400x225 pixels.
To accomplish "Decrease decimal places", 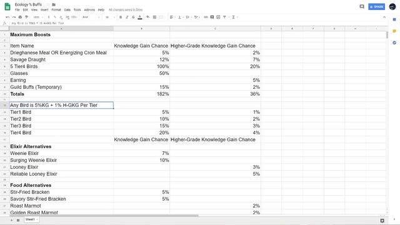I will [61, 17].
